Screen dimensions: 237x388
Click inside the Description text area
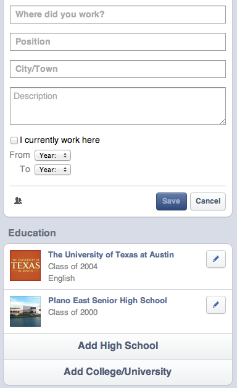pyautogui.click(x=118, y=106)
